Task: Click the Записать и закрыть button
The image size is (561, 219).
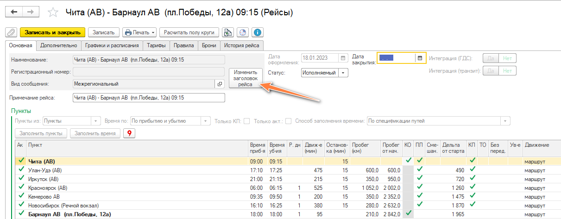Action: pos(52,32)
